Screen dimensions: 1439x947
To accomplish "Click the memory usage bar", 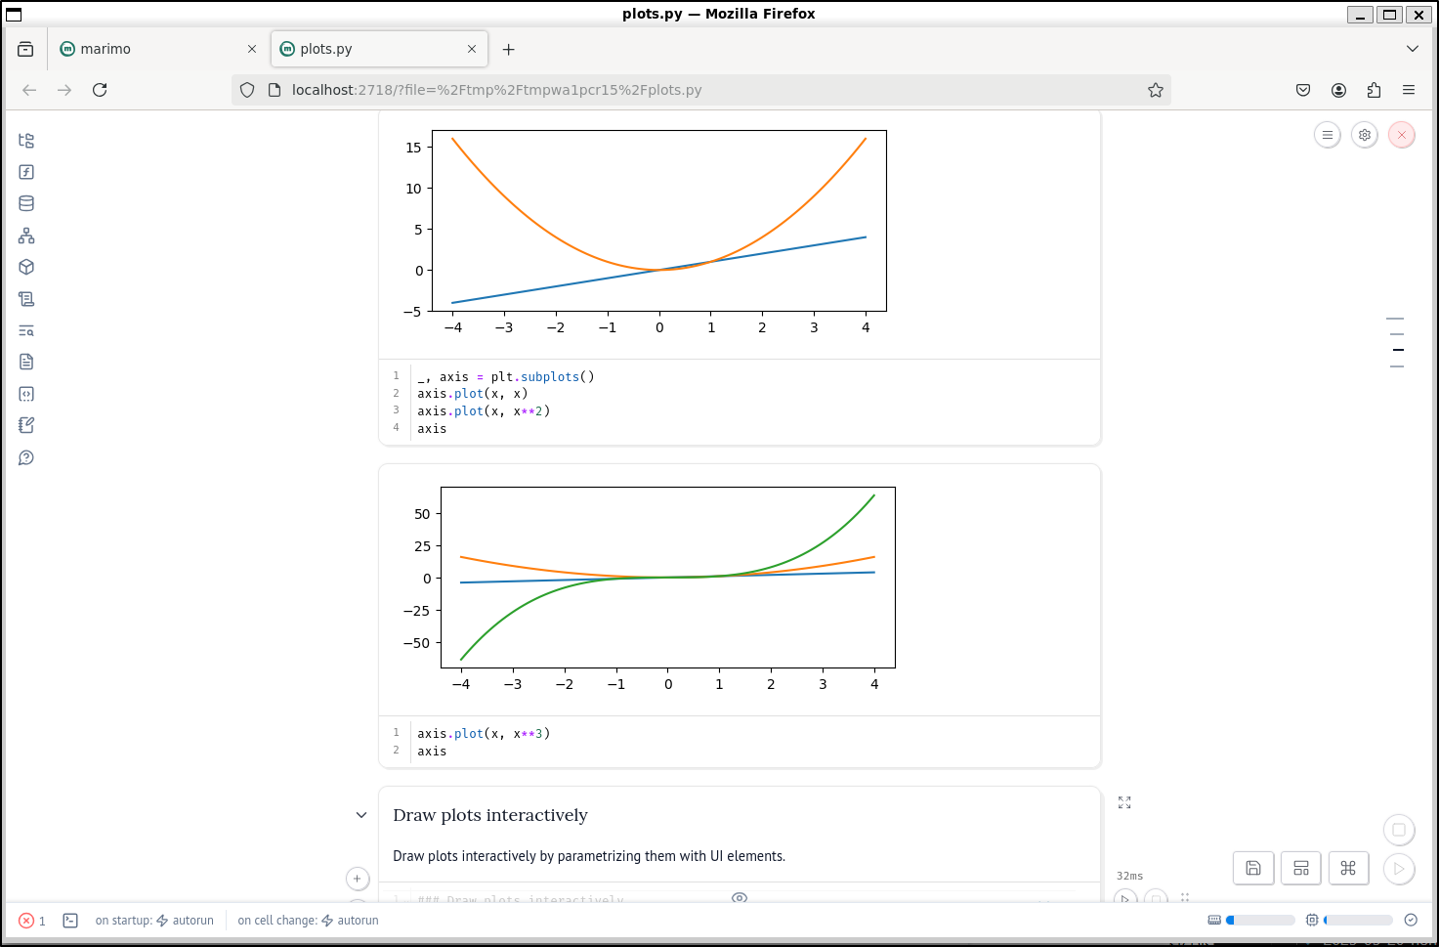I will tap(1357, 921).
